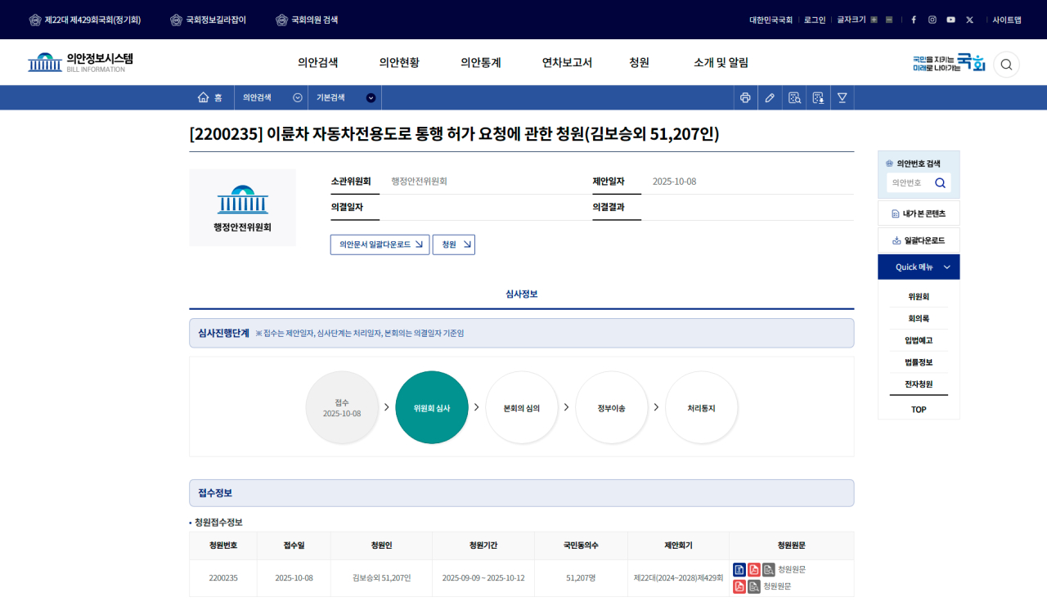The width and height of the screenshot is (1047, 606).
Task: Open the 연차보고서 main menu
Action: click(567, 63)
